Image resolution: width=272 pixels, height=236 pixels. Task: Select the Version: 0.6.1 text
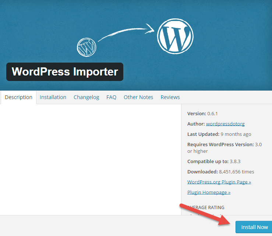tap(202, 114)
